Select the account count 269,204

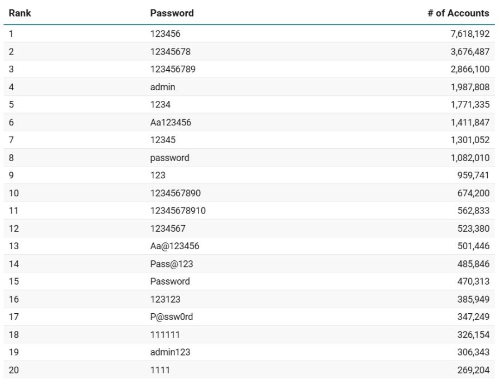point(473,370)
